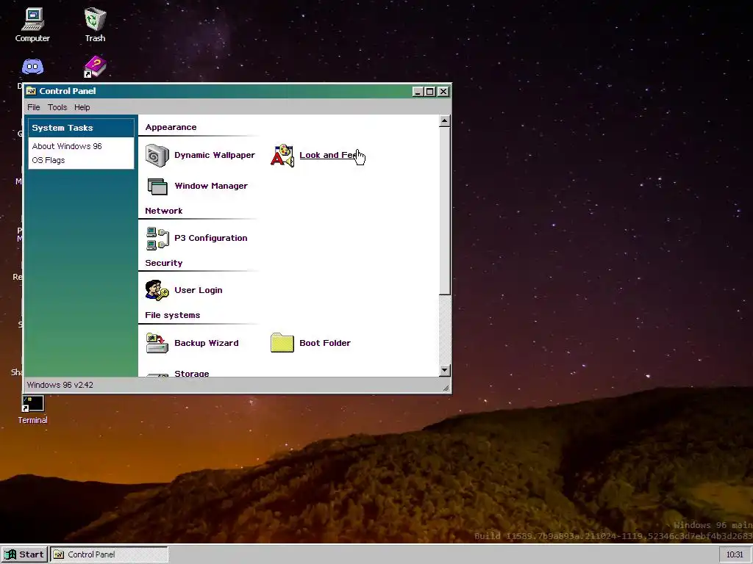Open the Help menu
The width and height of the screenshot is (753, 564).
click(82, 107)
